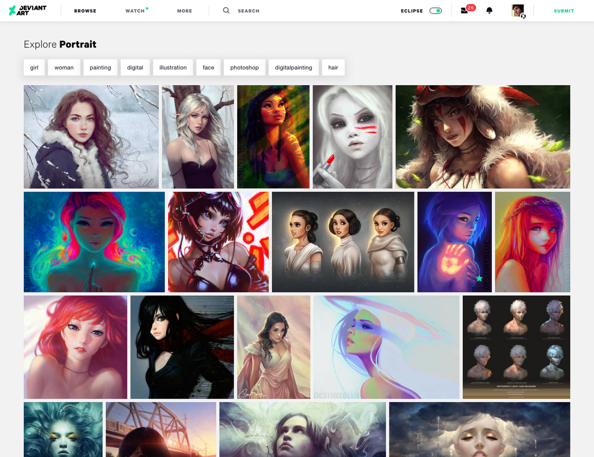Open the grayscale woman with red lipstick artwork
This screenshot has width=594, height=457.
pos(352,137)
